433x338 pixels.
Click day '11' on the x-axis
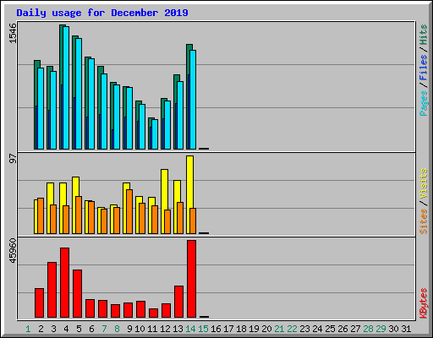pyautogui.click(x=152, y=329)
